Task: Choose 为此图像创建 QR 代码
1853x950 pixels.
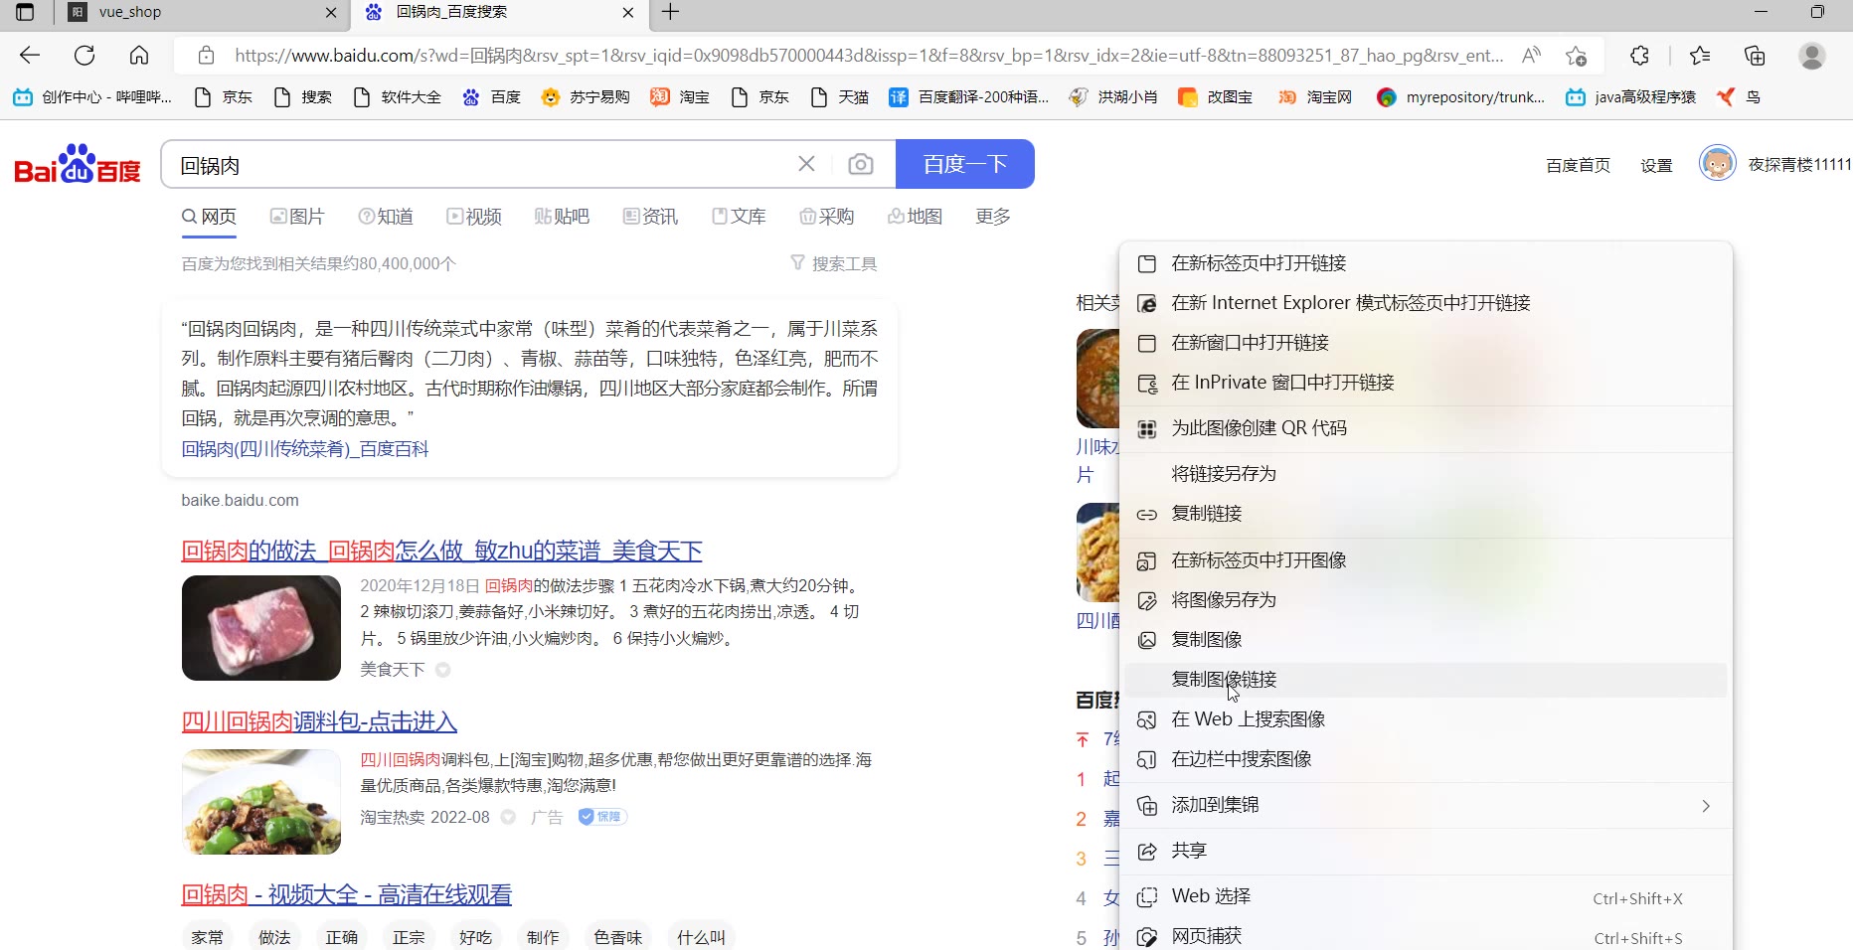Action: pyautogui.click(x=1427, y=428)
